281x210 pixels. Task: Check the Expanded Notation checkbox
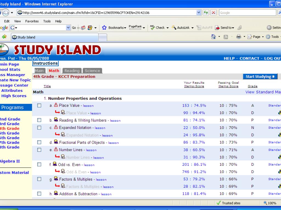pyautogui.click(x=39, y=127)
